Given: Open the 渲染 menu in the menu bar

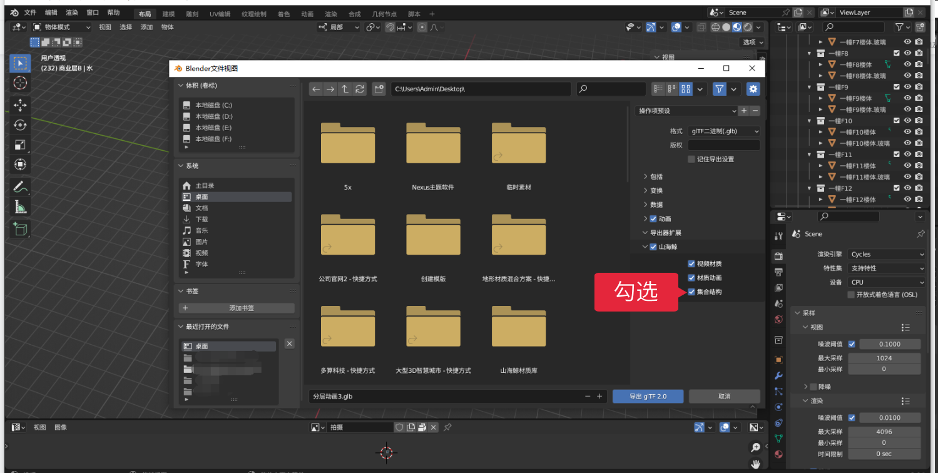Looking at the screenshot, I should [x=72, y=13].
